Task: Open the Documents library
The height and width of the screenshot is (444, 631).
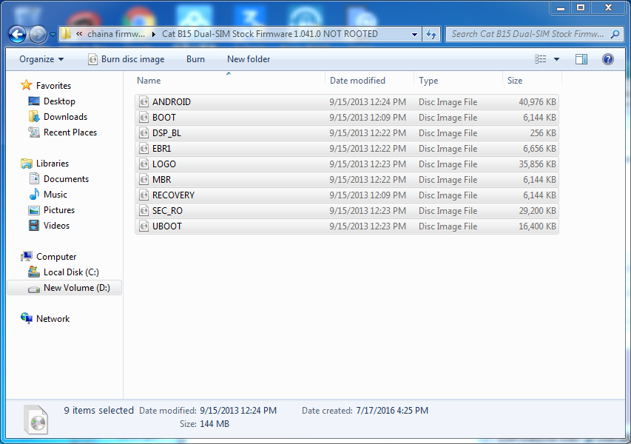Action: [66, 179]
